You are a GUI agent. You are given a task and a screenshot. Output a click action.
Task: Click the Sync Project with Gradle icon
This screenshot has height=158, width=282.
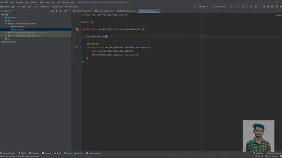[264, 7]
